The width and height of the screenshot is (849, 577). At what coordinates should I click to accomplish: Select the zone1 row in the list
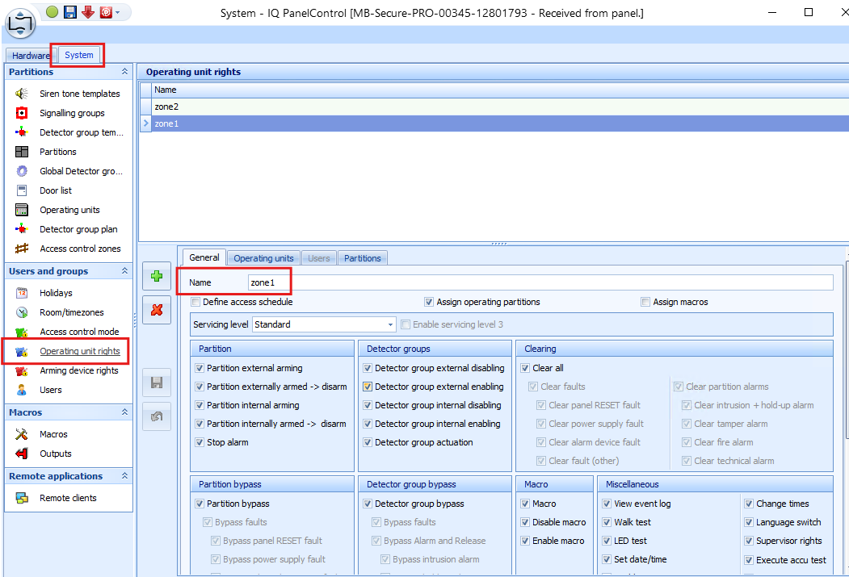click(x=499, y=123)
